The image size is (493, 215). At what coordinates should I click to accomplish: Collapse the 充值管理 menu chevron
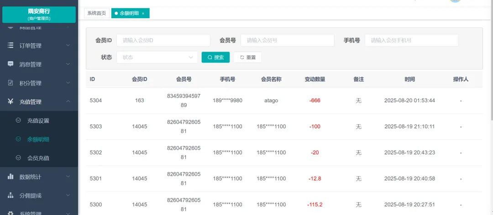pyautogui.click(x=68, y=102)
